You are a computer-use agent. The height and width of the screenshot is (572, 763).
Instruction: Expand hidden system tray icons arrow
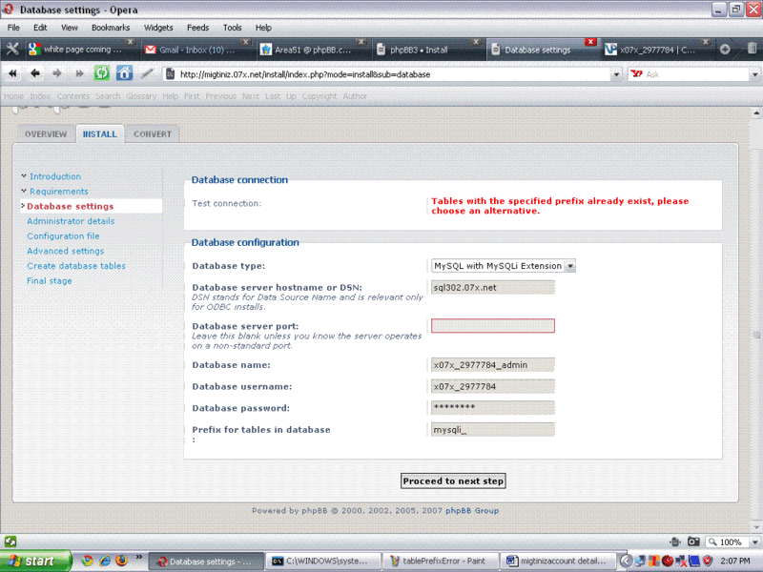[x=627, y=562]
